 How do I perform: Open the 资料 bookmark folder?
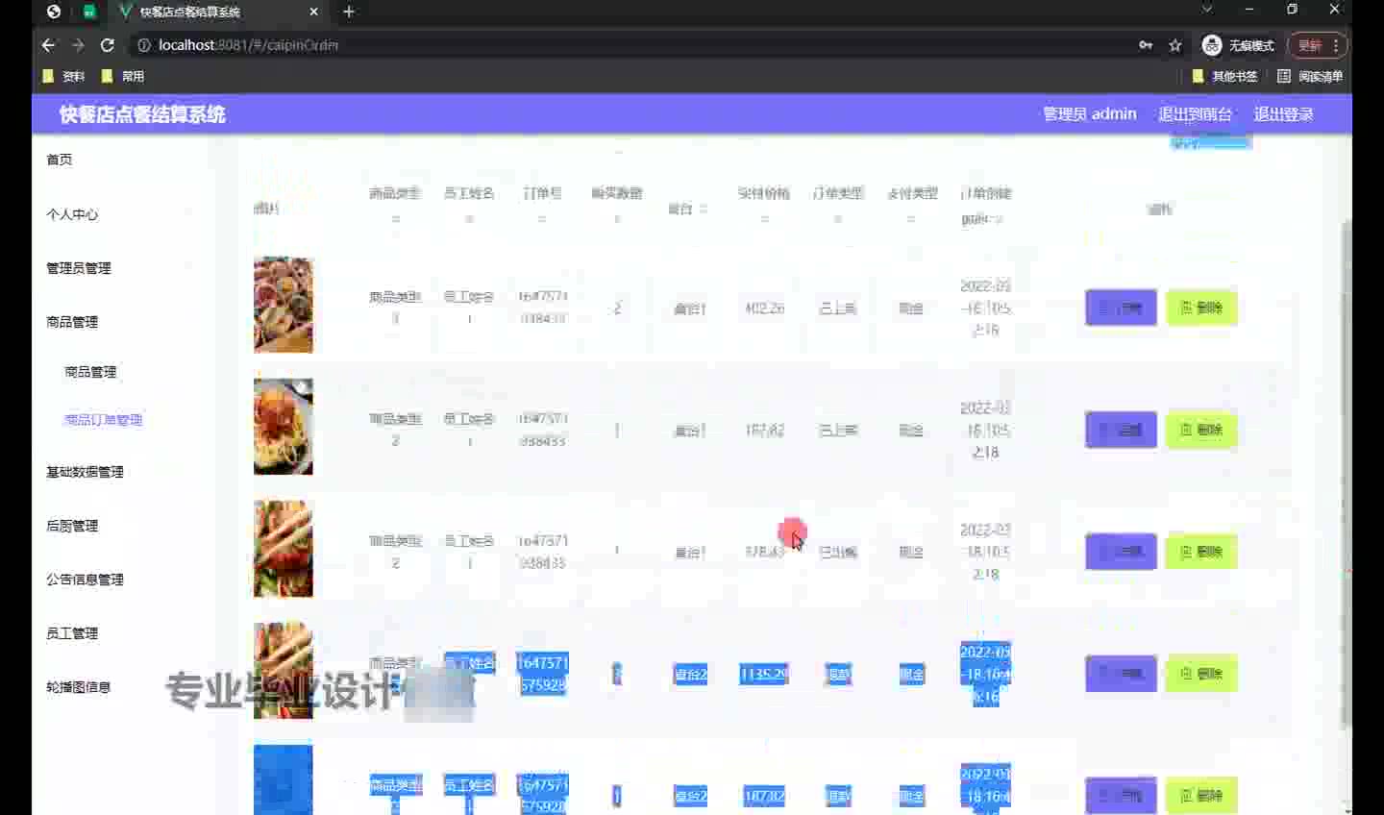coord(63,76)
